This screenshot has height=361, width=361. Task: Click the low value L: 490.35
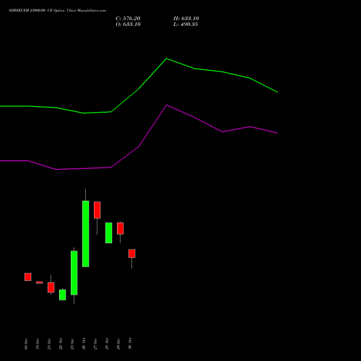click(x=186, y=25)
